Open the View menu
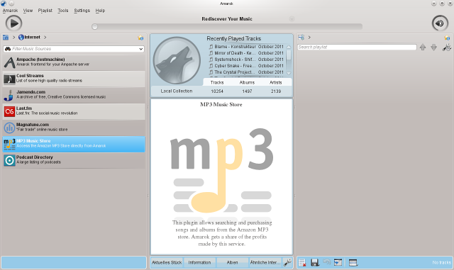This screenshot has width=454, height=270. pyautogui.click(x=28, y=11)
